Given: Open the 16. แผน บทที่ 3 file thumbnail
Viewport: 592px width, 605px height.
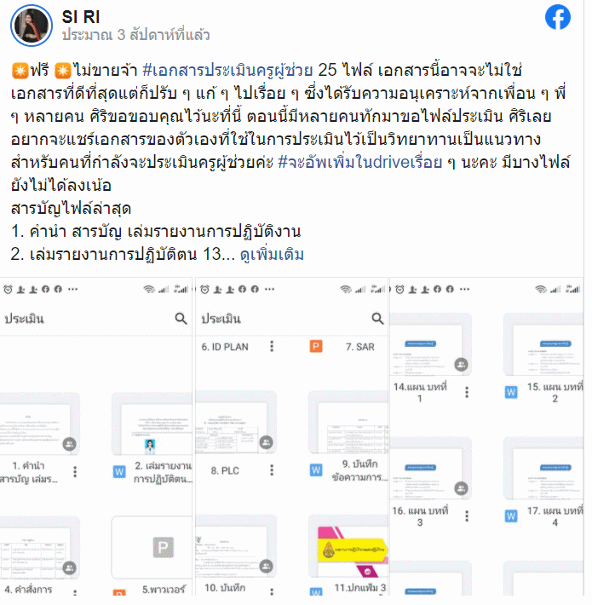Looking at the screenshot, I should [x=431, y=468].
